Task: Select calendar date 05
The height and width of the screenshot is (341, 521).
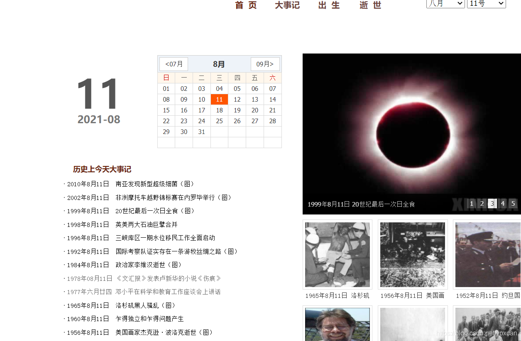Action: tap(237, 88)
